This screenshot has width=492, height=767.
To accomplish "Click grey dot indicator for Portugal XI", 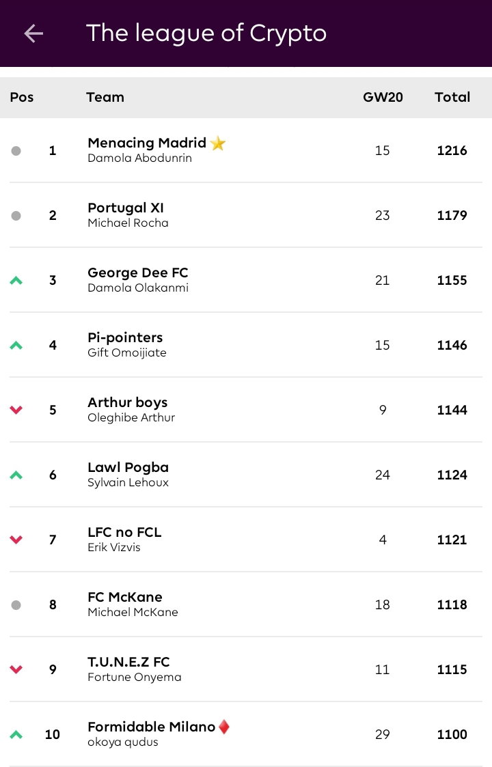I will [16, 216].
